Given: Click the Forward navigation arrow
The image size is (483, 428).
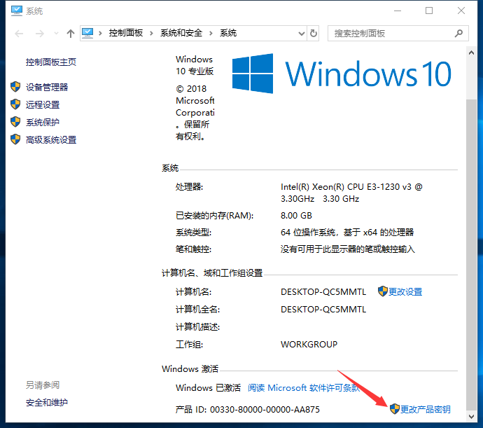Looking at the screenshot, I should [x=39, y=33].
